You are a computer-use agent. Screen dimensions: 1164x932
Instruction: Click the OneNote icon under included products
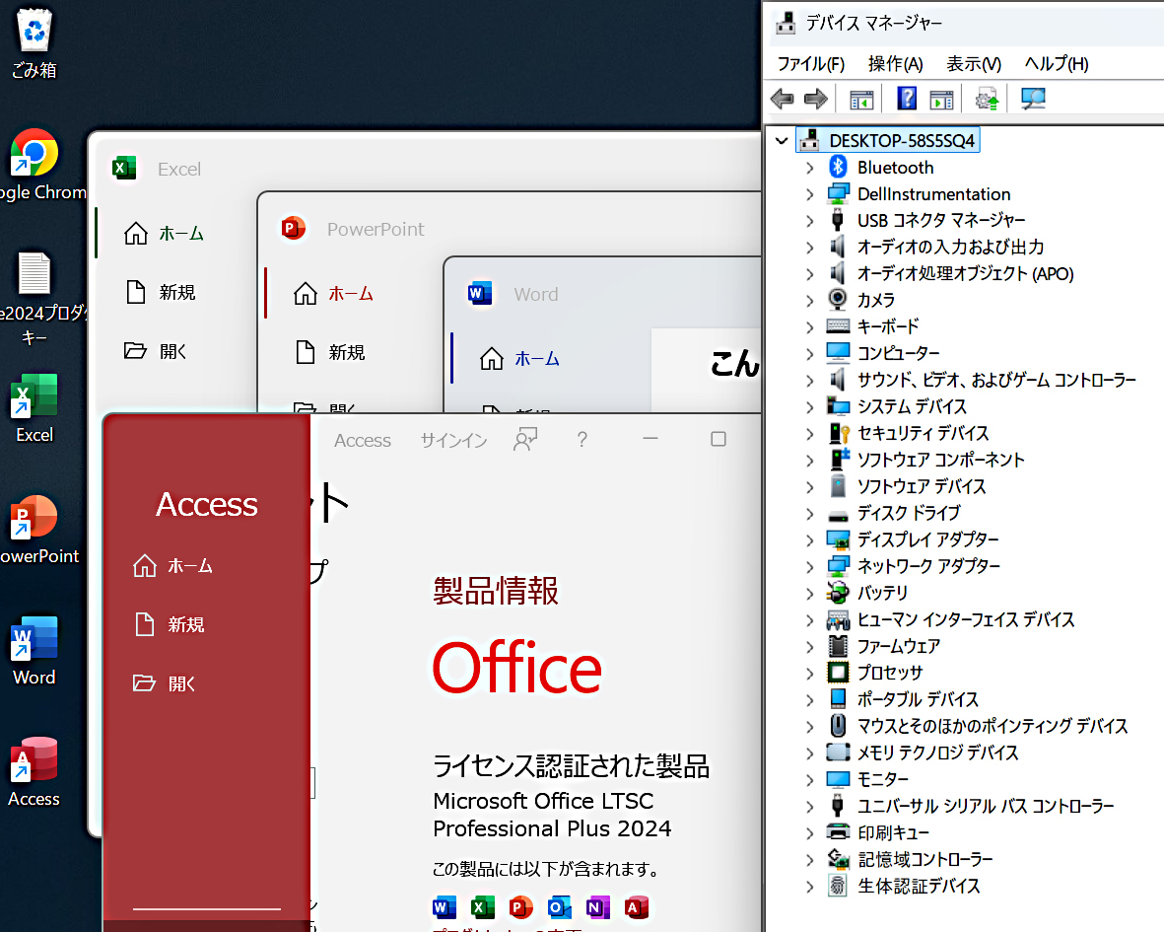click(x=597, y=906)
